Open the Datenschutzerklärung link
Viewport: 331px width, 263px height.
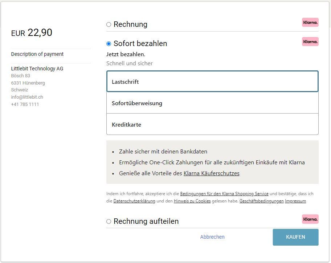[x=134, y=201]
